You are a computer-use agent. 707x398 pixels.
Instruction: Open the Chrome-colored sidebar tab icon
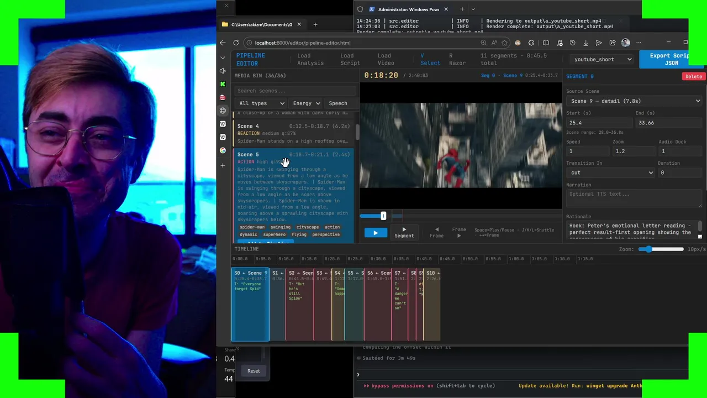[223, 150]
